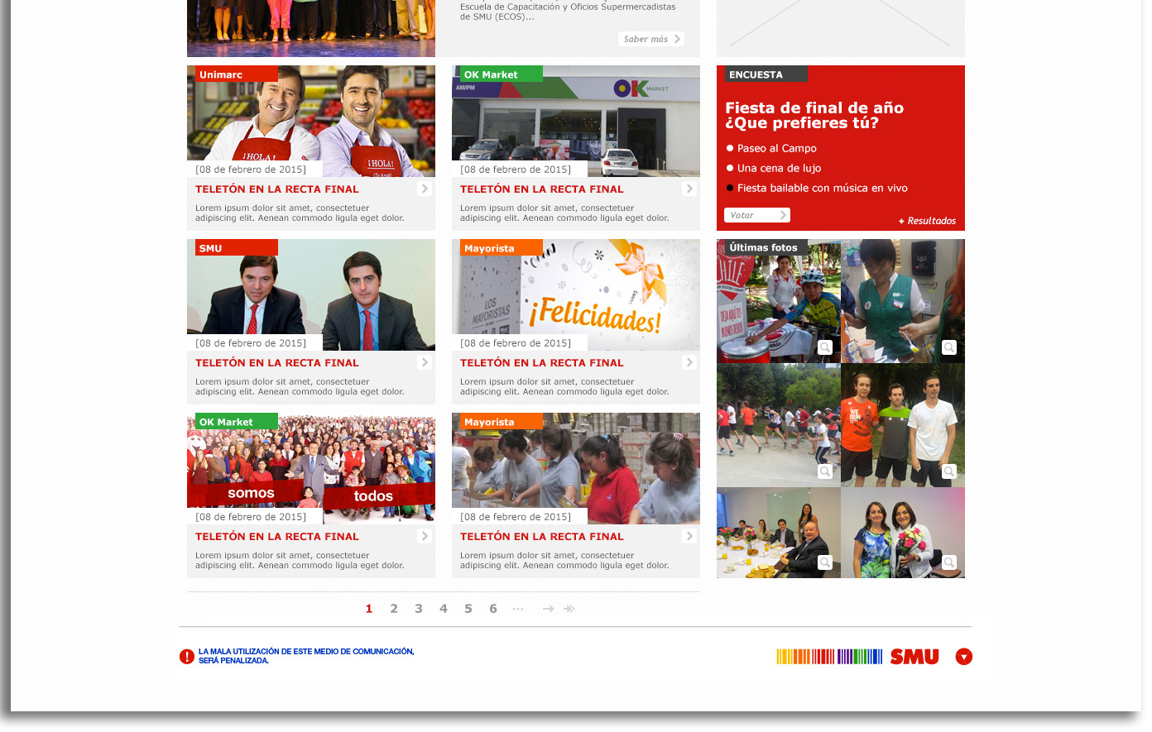Jump to last page with double arrow
This screenshot has height=732, width=1152.
[x=569, y=609]
